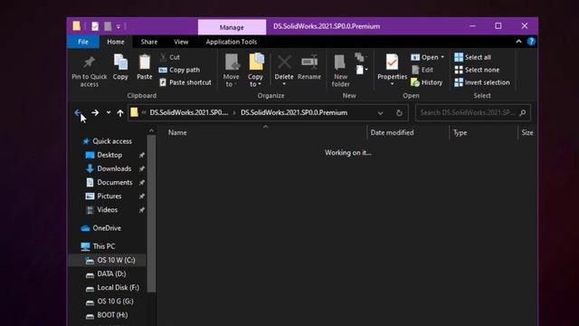The image size is (579, 326).
Task: Sort by the Size column
Action: (527, 133)
